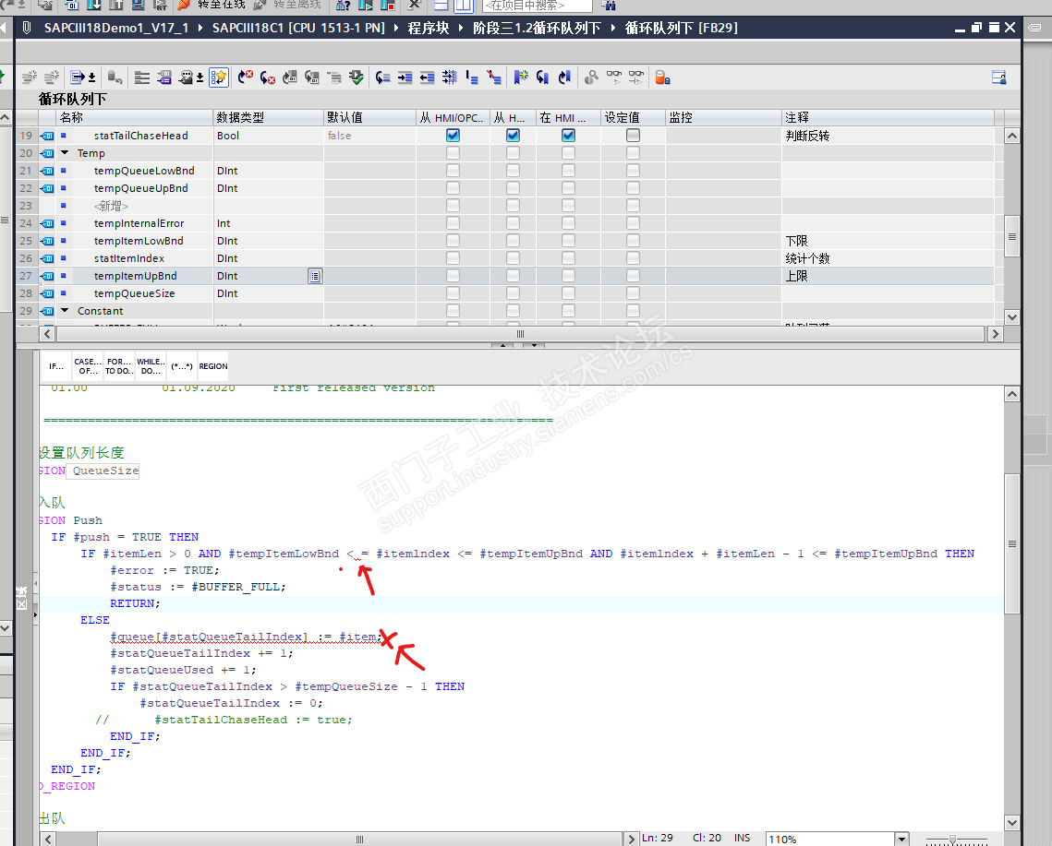Click the zoom slider handle at bottom right
1052x846 pixels.
click(x=952, y=839)
